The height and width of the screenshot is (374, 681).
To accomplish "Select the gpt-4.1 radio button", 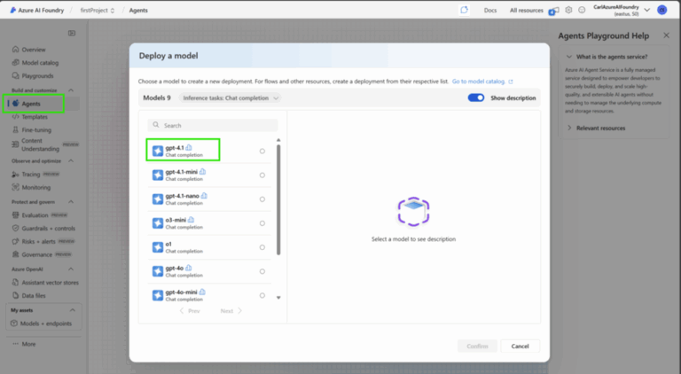I will tap(262, 151).
